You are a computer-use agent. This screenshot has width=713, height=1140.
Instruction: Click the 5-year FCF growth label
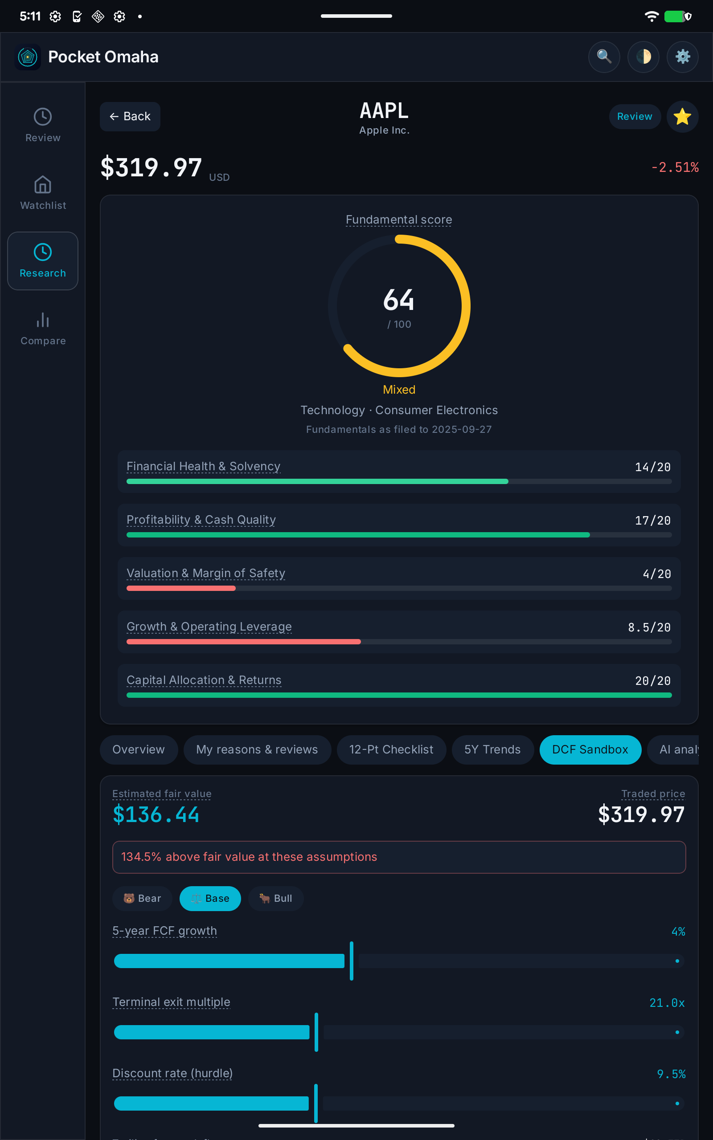point(164,931)
